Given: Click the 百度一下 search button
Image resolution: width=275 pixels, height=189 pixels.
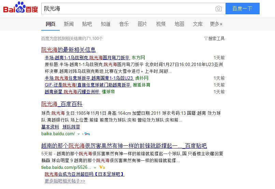Looking at the screenshot, I should tap(242, 9).
